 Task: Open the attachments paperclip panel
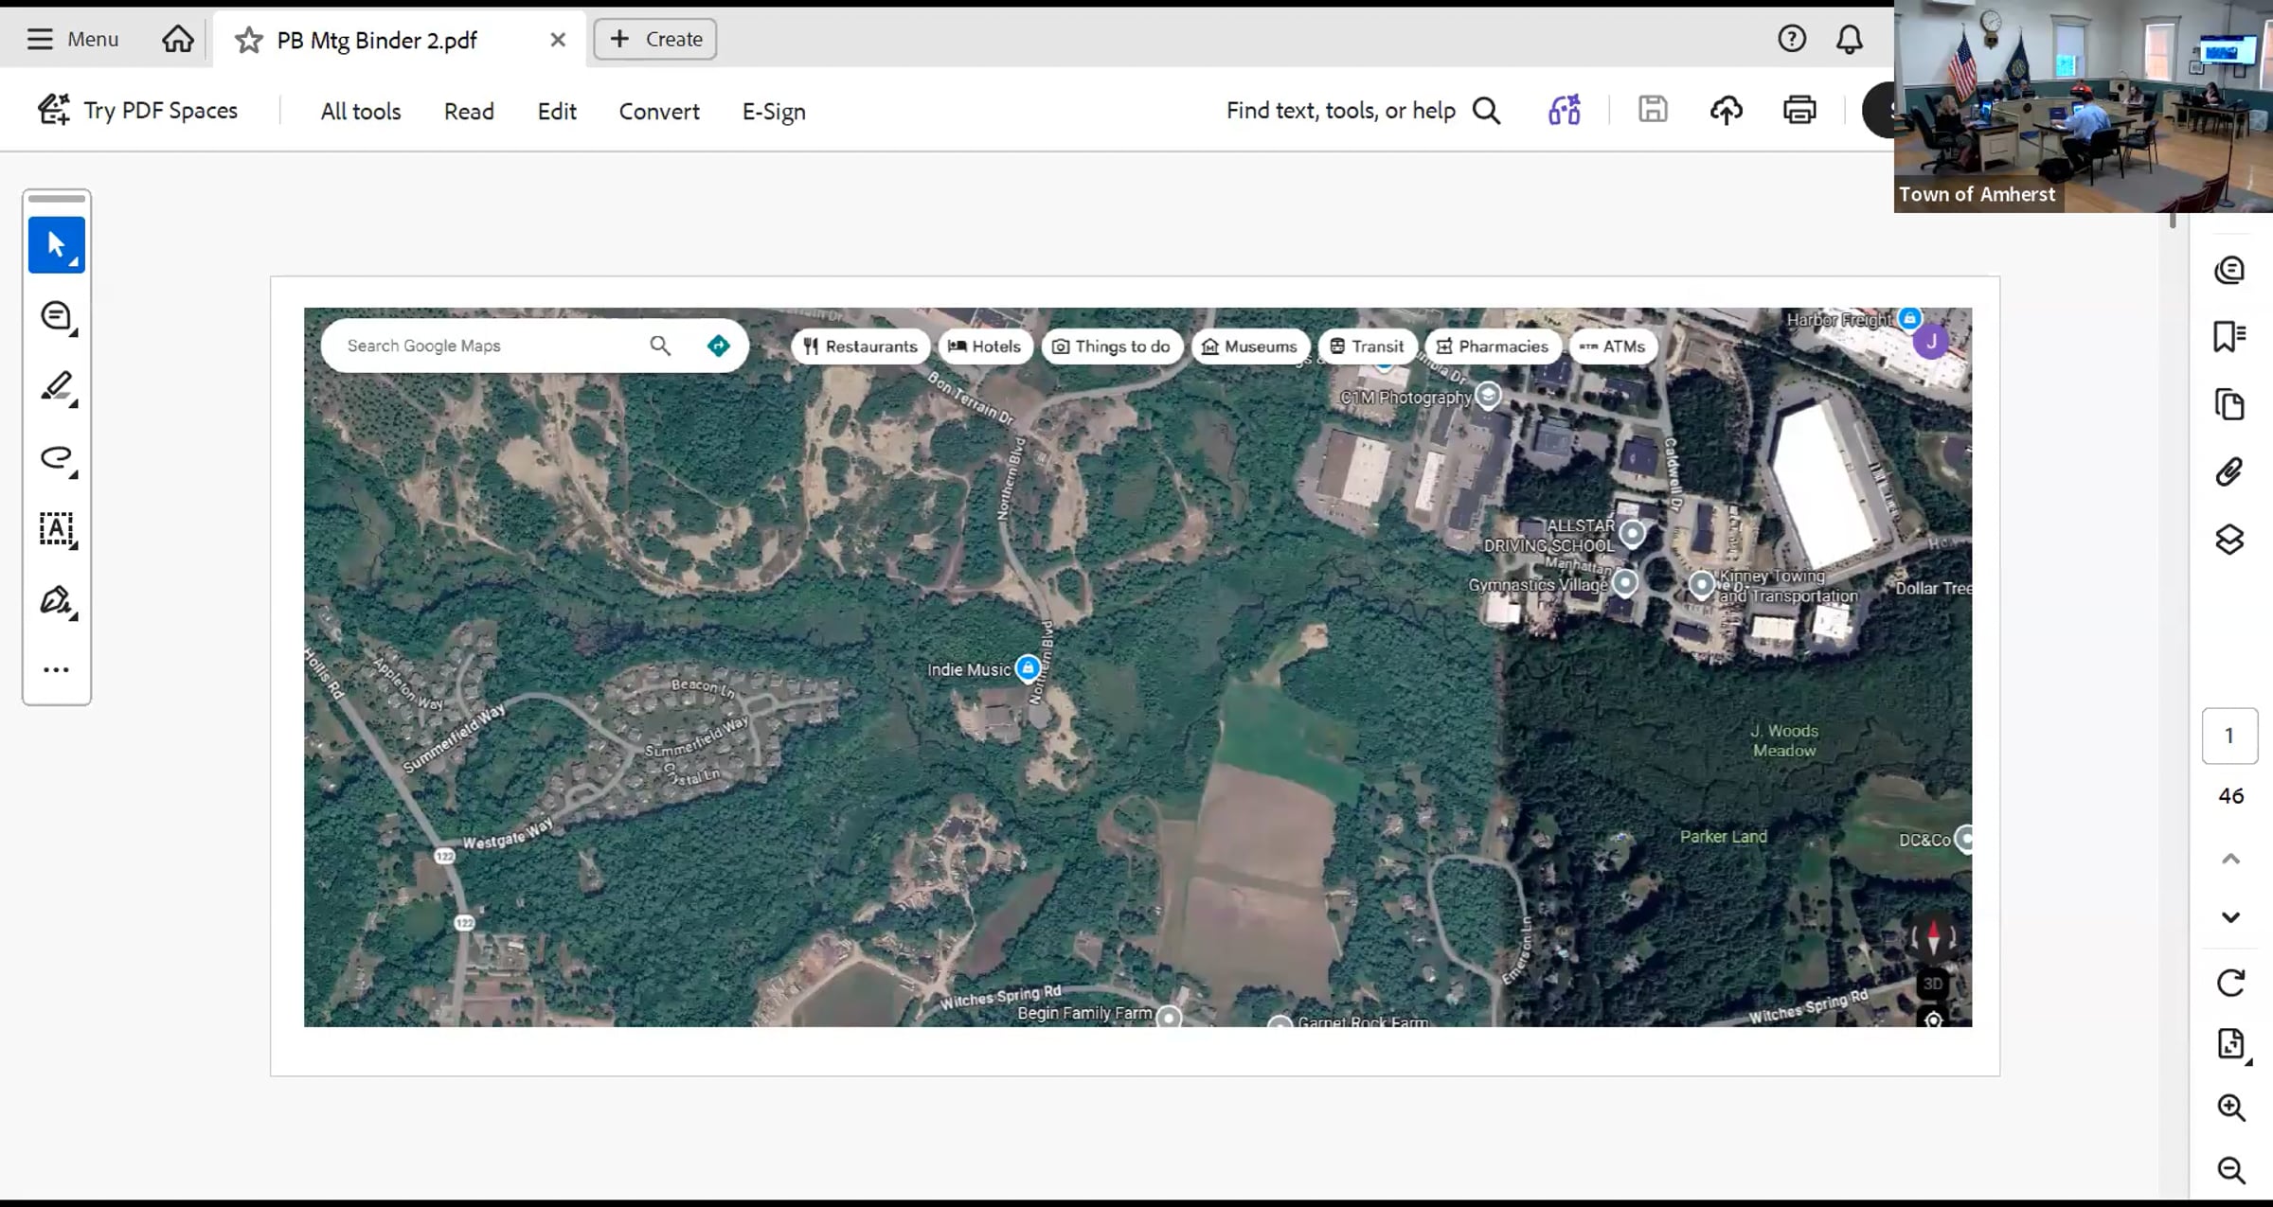2229,471
